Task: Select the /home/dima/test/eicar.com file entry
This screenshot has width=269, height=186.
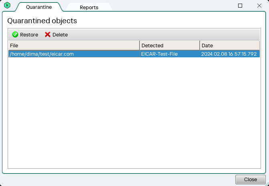Action: tap(74, 54)
